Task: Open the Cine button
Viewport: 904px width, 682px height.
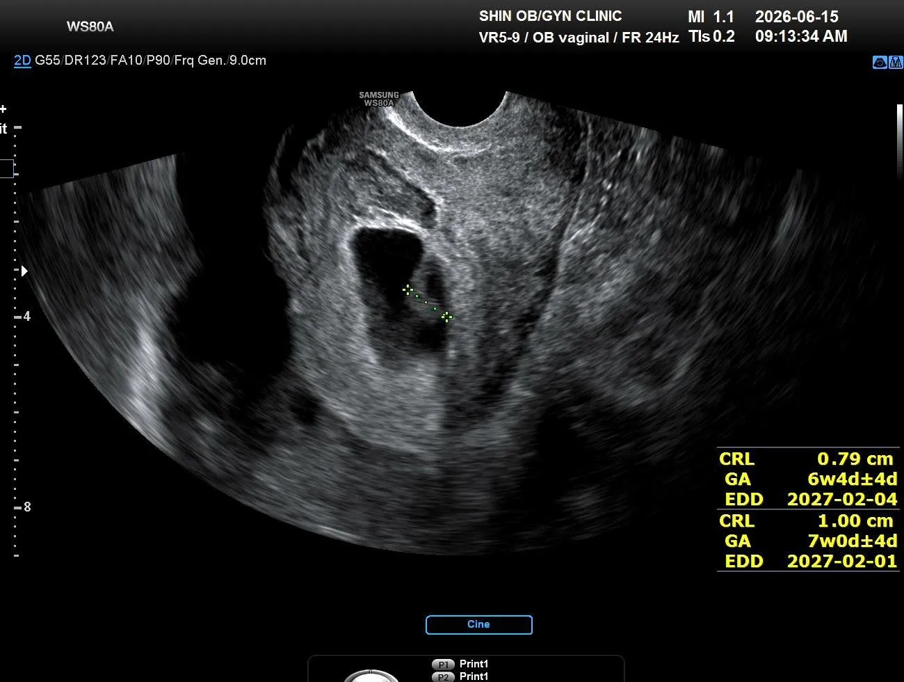Action: coord(479,625)
